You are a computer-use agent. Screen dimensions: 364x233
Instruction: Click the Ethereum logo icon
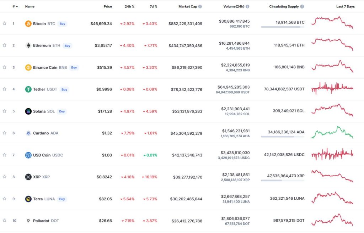pos(28,45)
